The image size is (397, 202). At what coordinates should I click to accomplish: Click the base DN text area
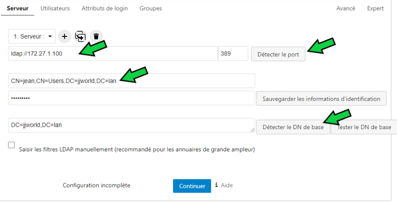coord(131,125)
